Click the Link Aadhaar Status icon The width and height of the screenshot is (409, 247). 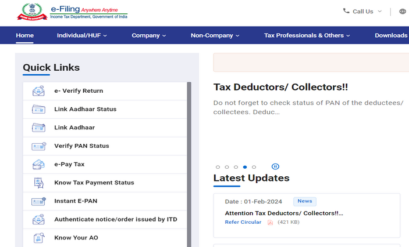(38, 109)
